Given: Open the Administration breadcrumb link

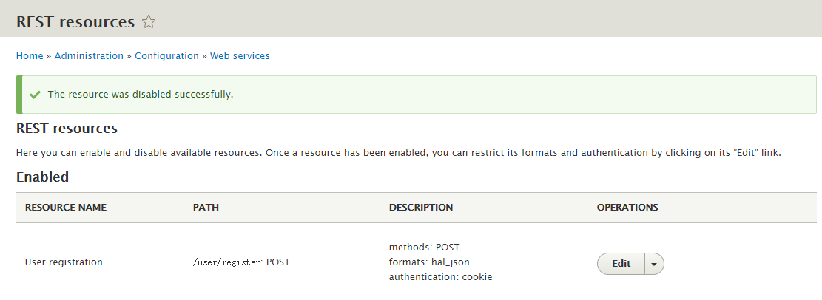Looking at the screenshot, I should [89, 56].
